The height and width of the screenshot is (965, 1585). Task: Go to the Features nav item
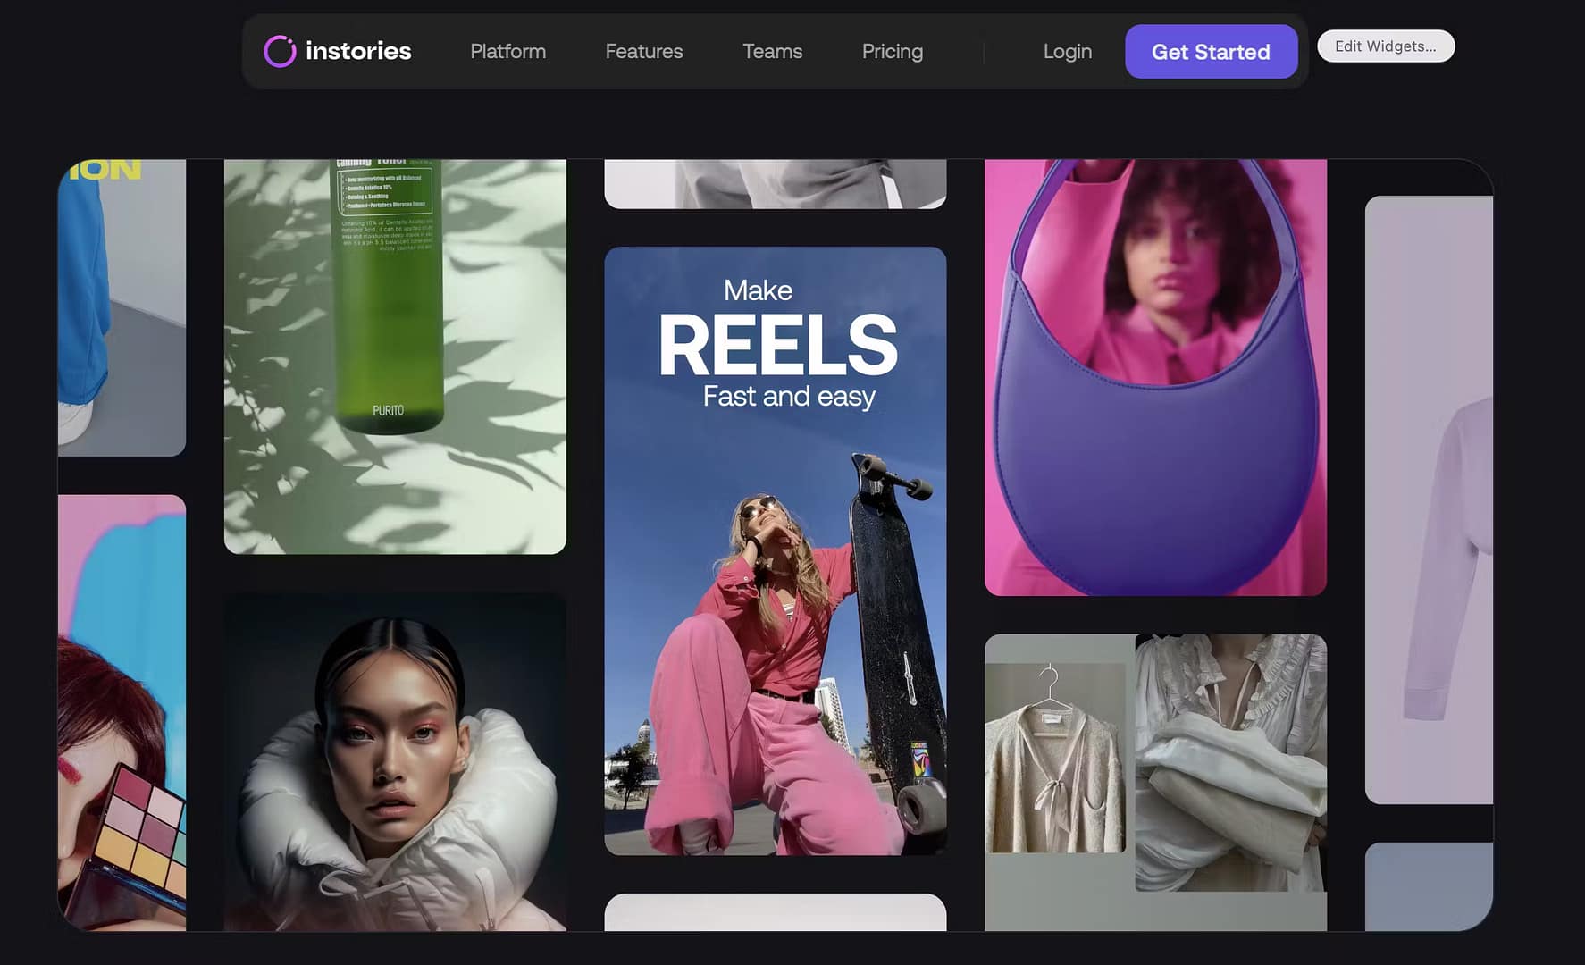pyautogui.click(x=643, y=52)
